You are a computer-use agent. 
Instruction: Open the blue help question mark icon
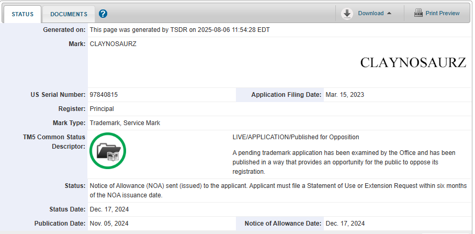[x=103, y=14]
